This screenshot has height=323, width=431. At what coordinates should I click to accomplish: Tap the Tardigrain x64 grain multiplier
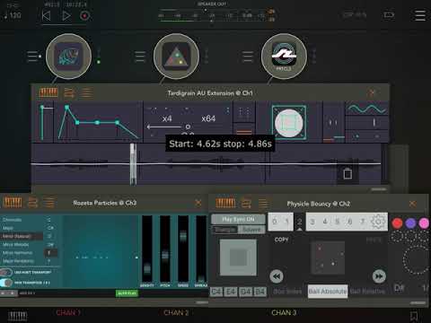tap(208, 118)
